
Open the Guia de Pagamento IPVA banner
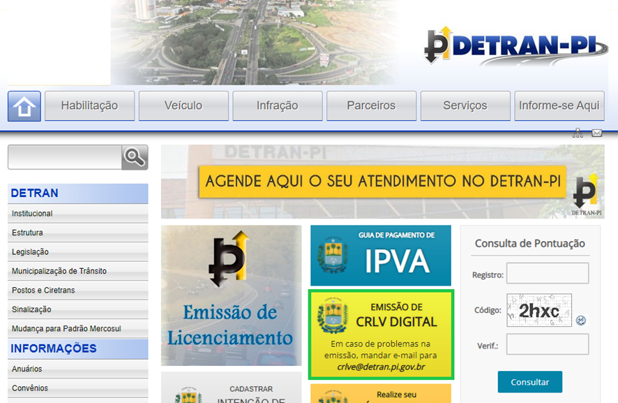381,256
